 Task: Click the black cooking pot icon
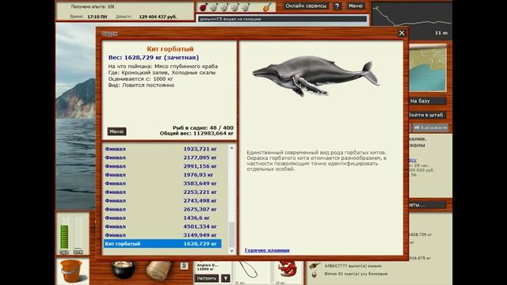[123, 269]
